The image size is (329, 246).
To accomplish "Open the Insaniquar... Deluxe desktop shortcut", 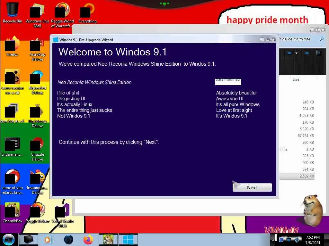I will (x=37, y=182).
